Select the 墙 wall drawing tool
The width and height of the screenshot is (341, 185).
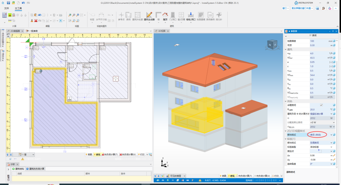(x=158, y=16)
